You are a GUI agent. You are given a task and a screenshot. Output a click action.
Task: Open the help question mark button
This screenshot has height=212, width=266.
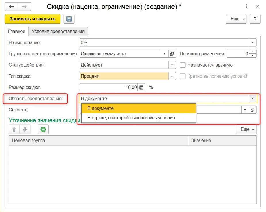point(255,19)
